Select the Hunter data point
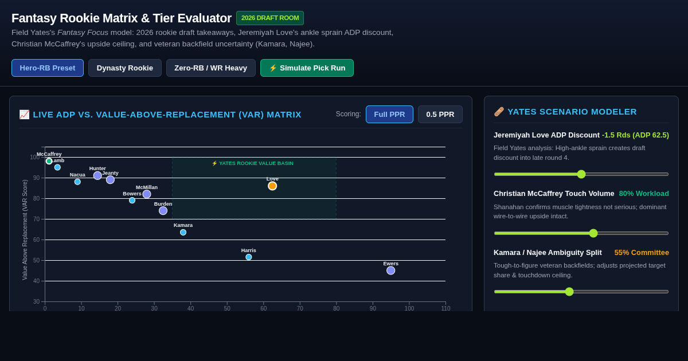The height and width of the screenshot is (361, 688). coord(97,175)
